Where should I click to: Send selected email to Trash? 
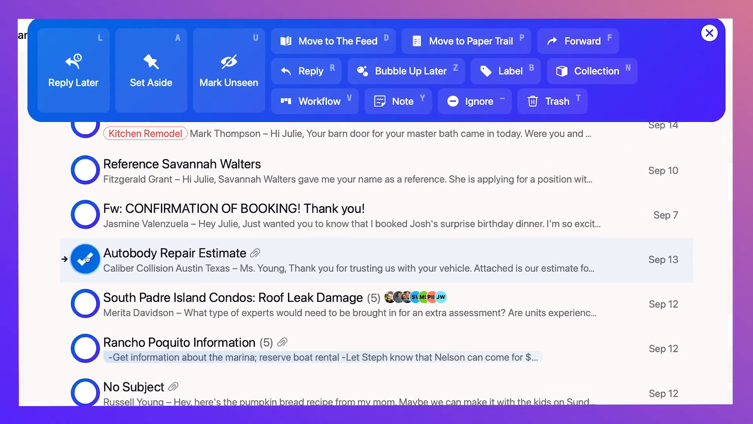(553, 101)
